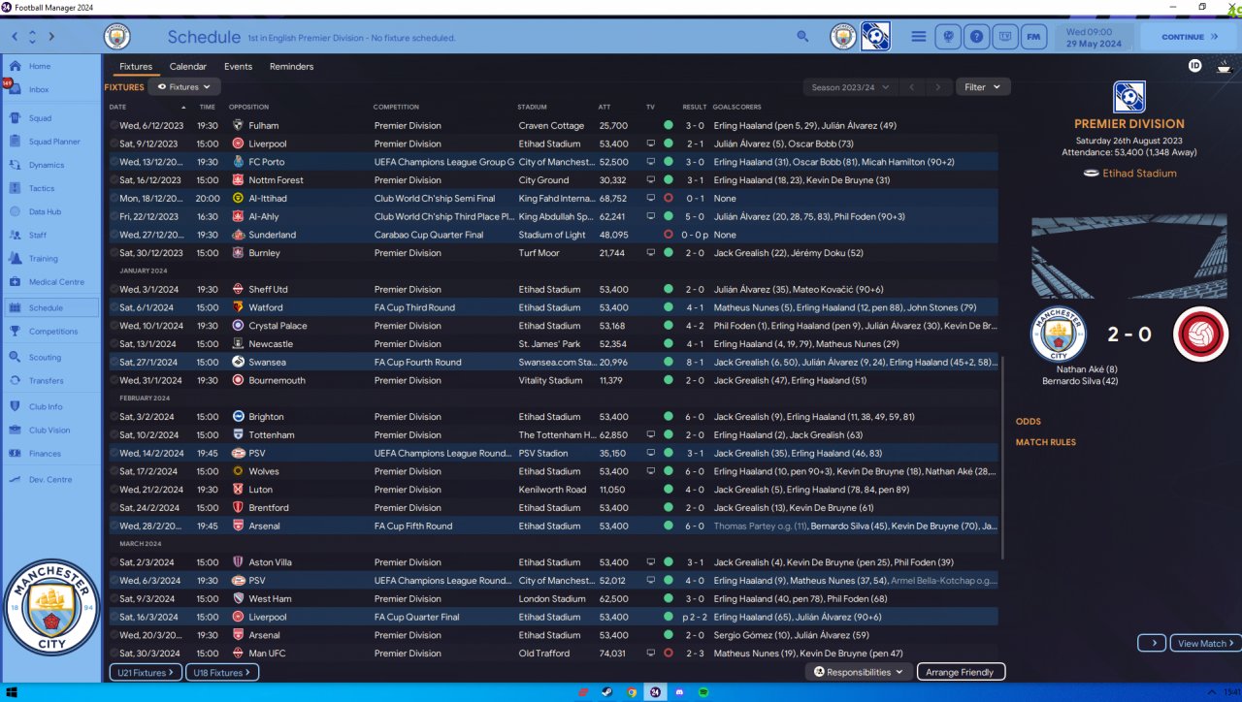Switch to the Fixtures tab
The image size is (1242, 702).
[136, 67]
